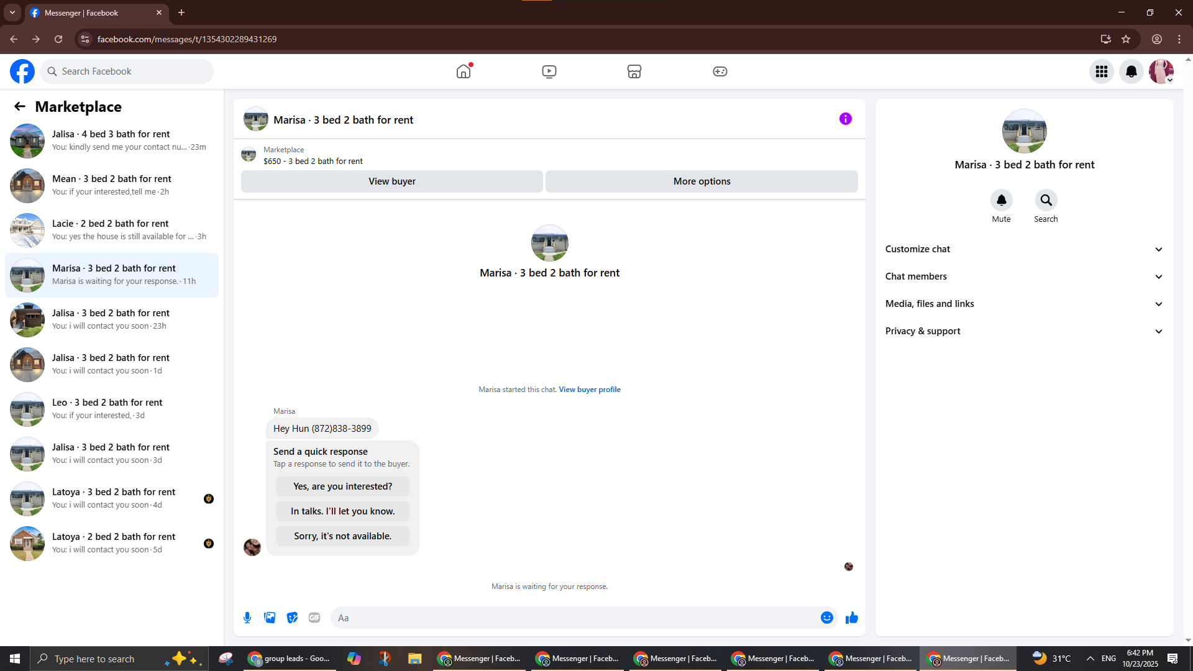Image resolution: width=1193 pixels, height=671 pixels.
Task: Switch to the Video tab in header
Action: tap(549, 71)
